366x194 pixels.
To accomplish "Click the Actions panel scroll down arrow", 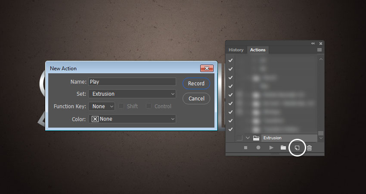I will [x=321, y=138].
